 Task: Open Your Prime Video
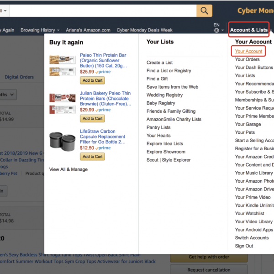coord(253,197)
